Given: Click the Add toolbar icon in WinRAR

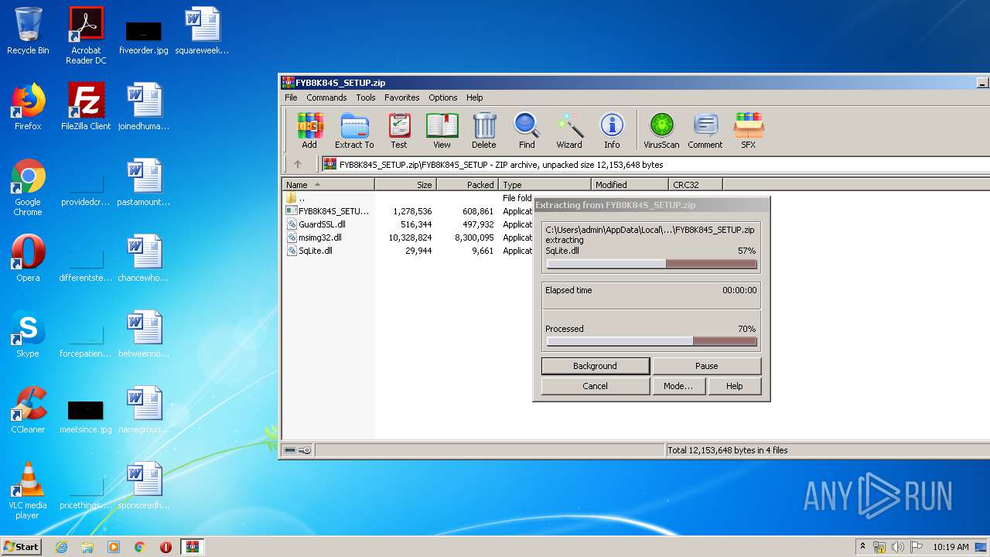Looking at the screenshot, I should point(309,130).
